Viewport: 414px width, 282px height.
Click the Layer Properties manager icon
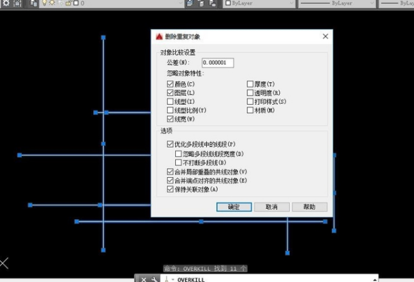(x=33, y=3)
